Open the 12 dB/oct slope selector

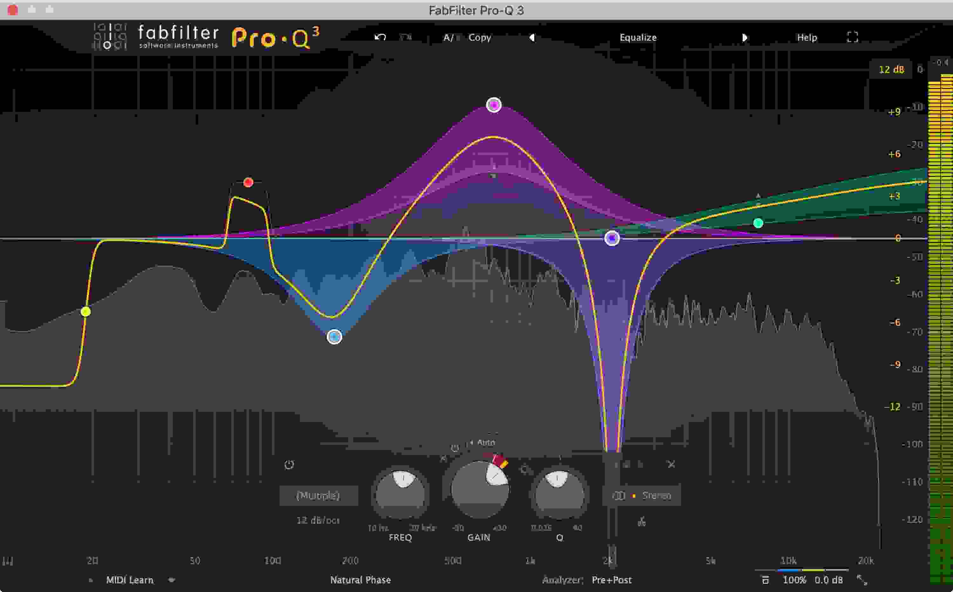coord(319,521)
